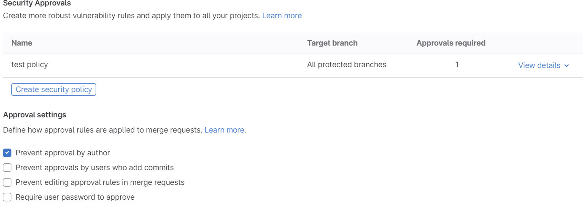This screenshot has width=583, height=206.
Task: Select the test policy row name
Action: [30, 65]
